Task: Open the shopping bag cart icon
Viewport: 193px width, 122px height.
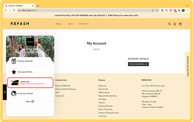Action: [x=180, y=24]
